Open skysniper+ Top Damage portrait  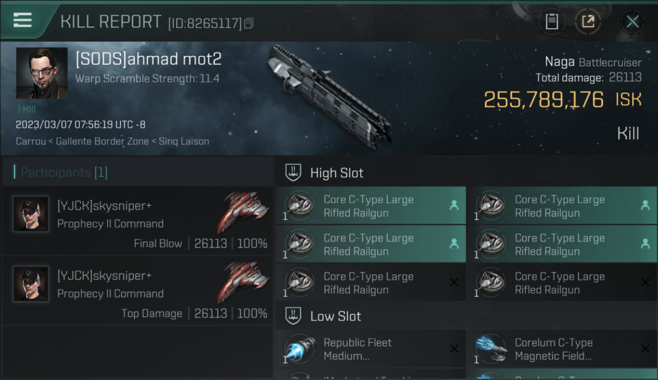click(x=31, y=284)
